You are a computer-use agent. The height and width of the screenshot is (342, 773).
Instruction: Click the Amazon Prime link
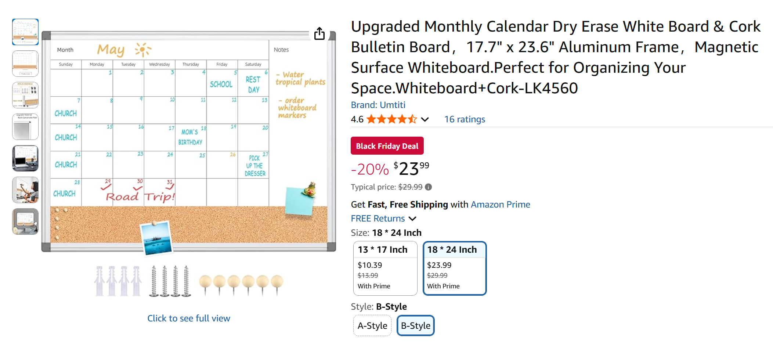point(500,205)
